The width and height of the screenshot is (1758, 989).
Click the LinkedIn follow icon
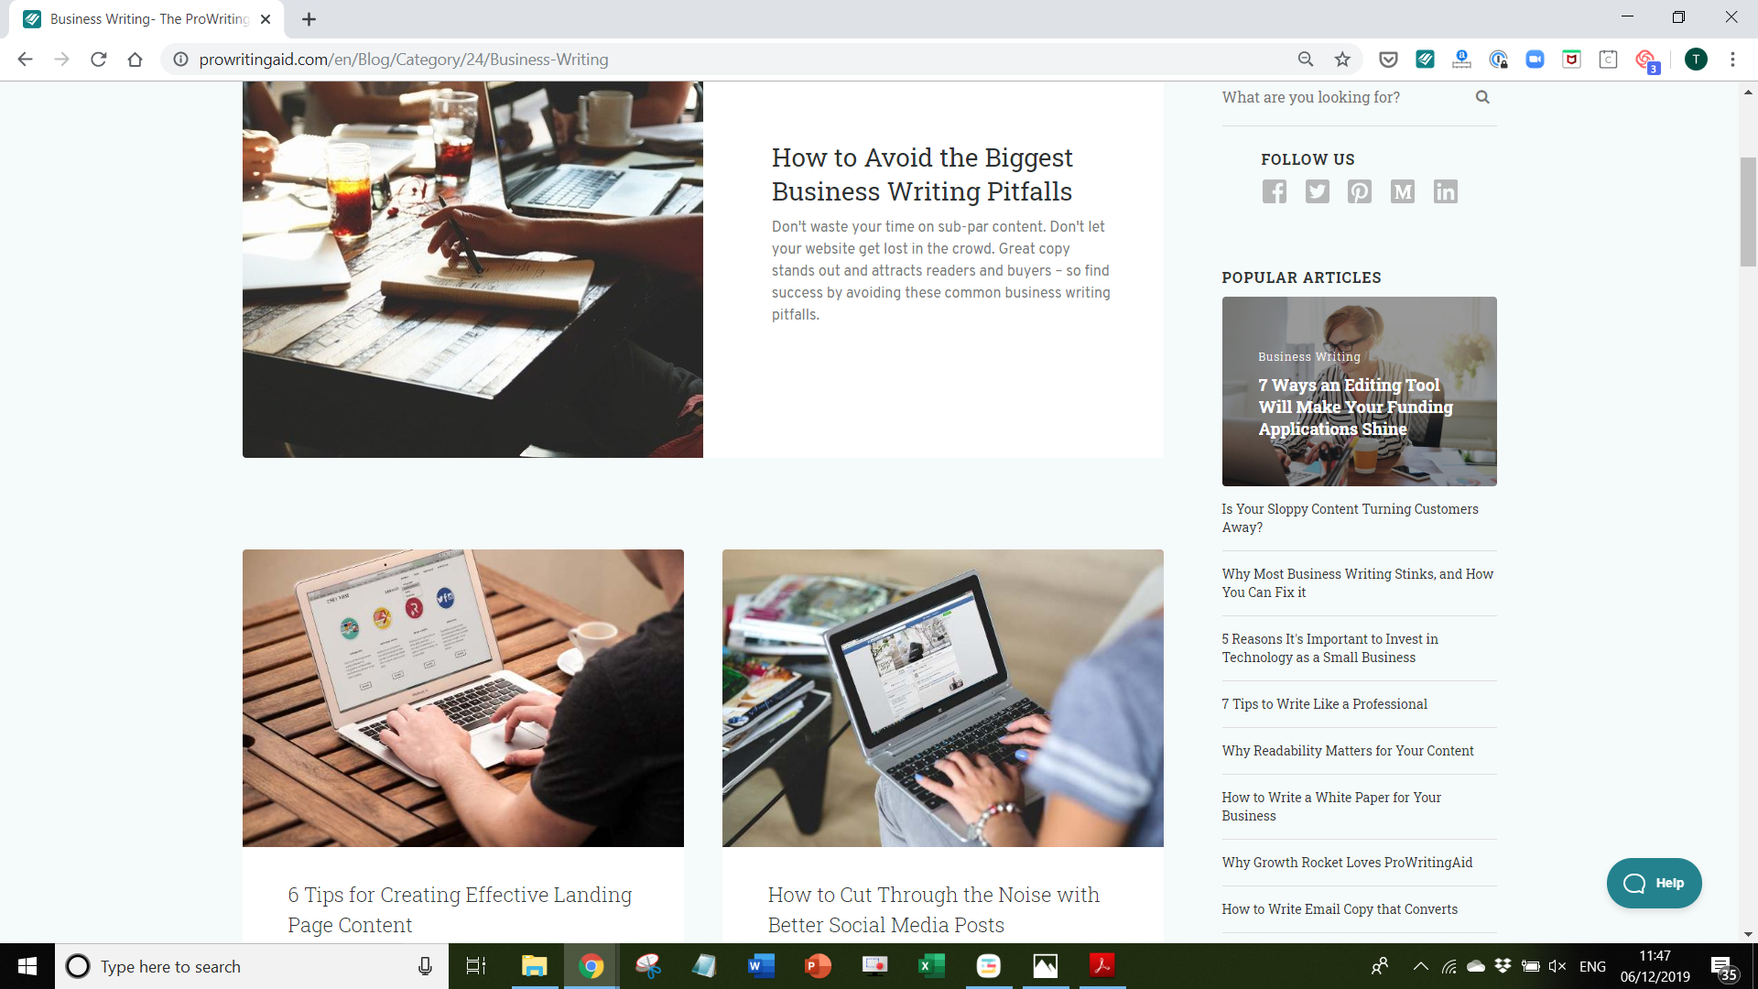tap(1446, 191)
